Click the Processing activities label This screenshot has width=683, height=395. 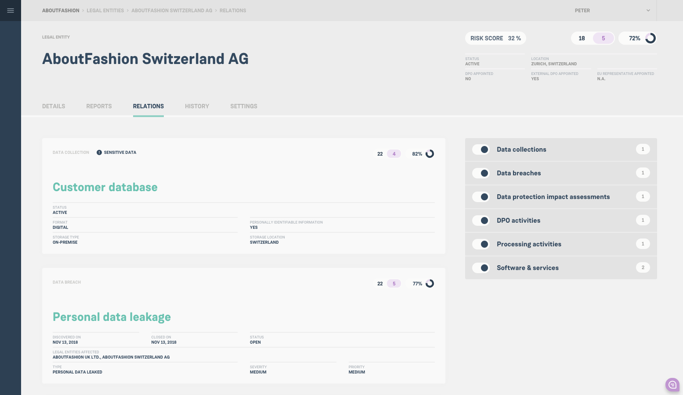(529, 244)
